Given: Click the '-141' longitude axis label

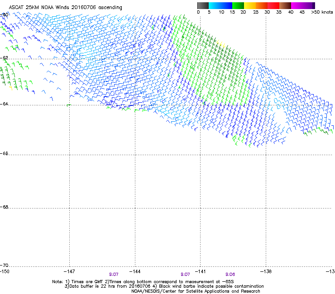Looking at the screenshot, I should click(x=201, y=271).
